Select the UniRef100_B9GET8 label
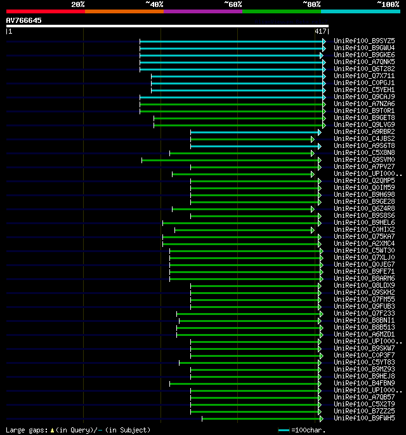This screenshot has height=435, width=406. point(364,118)
